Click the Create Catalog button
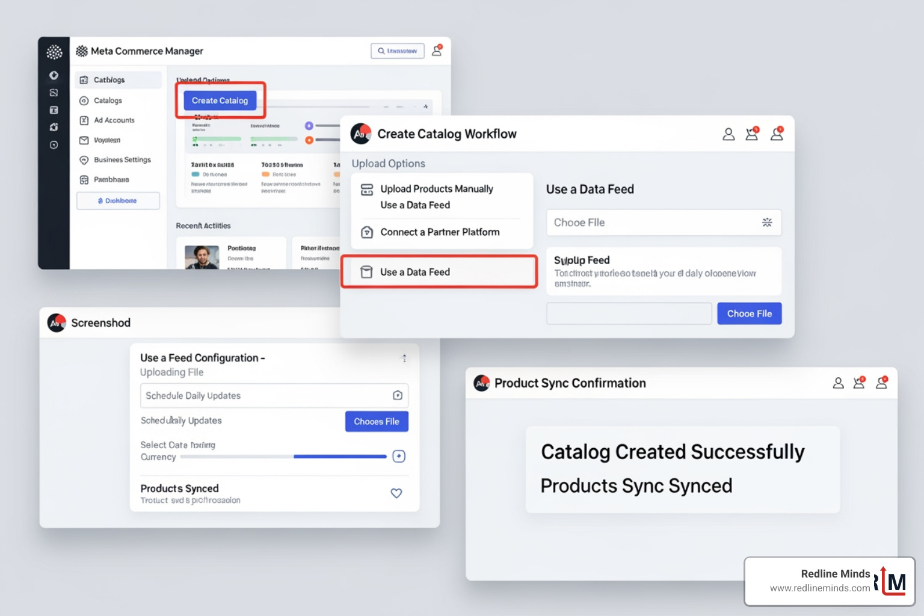Viewport: 924px width, 616px height. (220, 100)
